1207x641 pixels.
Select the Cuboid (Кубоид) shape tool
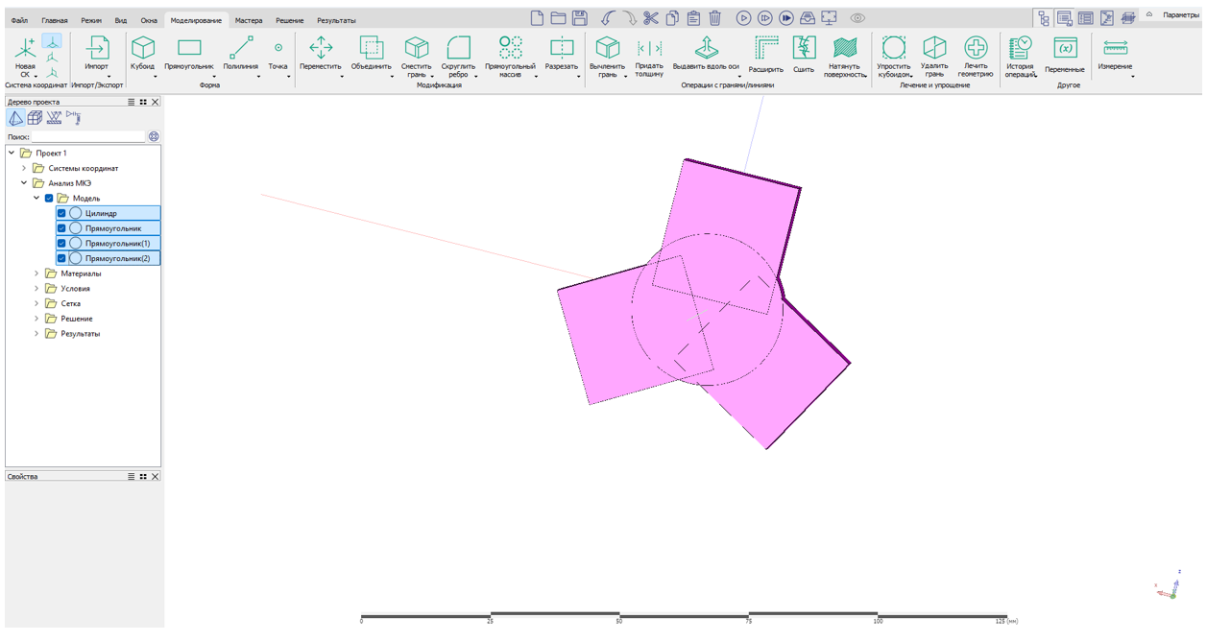click(x=142, y=48)
